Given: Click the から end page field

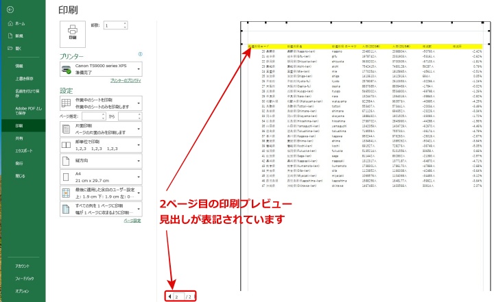Looking at the screenshot, I should [x=128, y=116].
